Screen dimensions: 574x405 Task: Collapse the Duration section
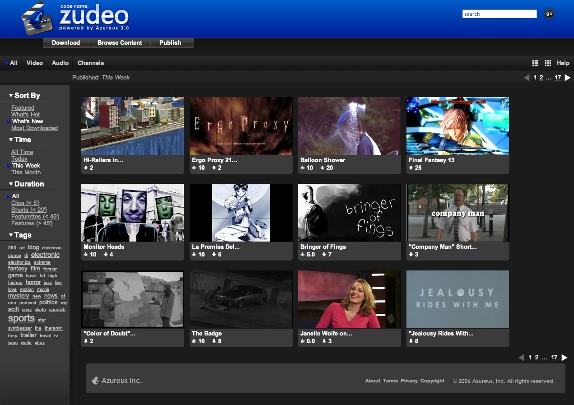coord(26,184)
